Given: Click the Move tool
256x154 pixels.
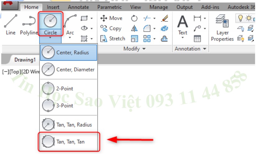Looking at the screenshot, I should click(111, 18).
